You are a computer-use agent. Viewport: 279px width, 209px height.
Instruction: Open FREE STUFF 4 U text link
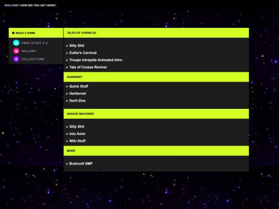coord(35,43)
